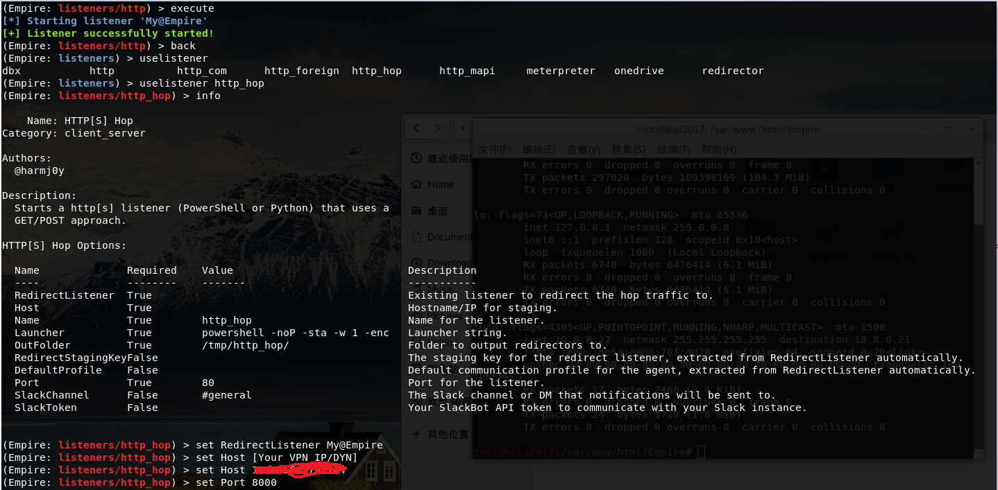The width and height of the screenshot is (998, 490).
Task: Click the root@kali2017 terminal title bar
Action: coord(727,130)
